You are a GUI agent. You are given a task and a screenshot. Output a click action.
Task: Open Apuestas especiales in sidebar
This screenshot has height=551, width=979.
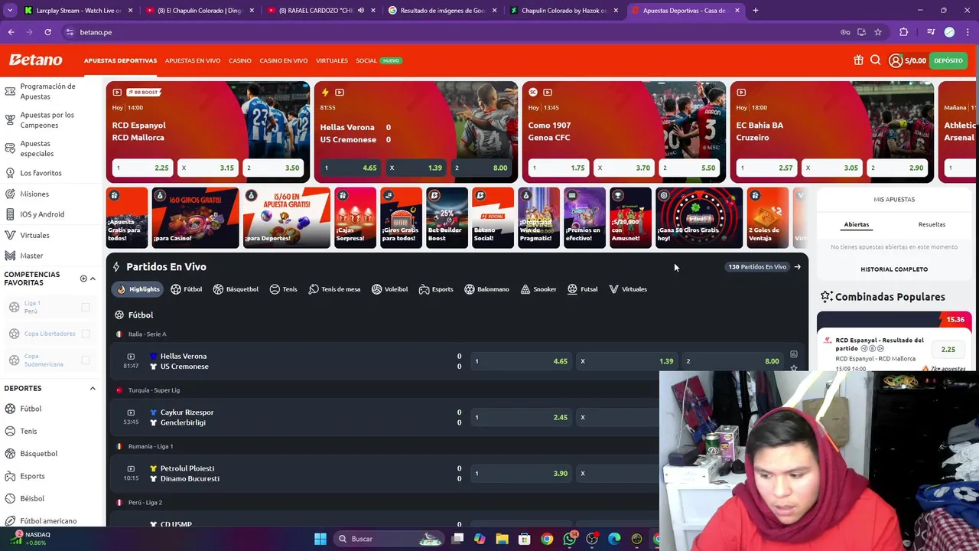click(50, 148)
